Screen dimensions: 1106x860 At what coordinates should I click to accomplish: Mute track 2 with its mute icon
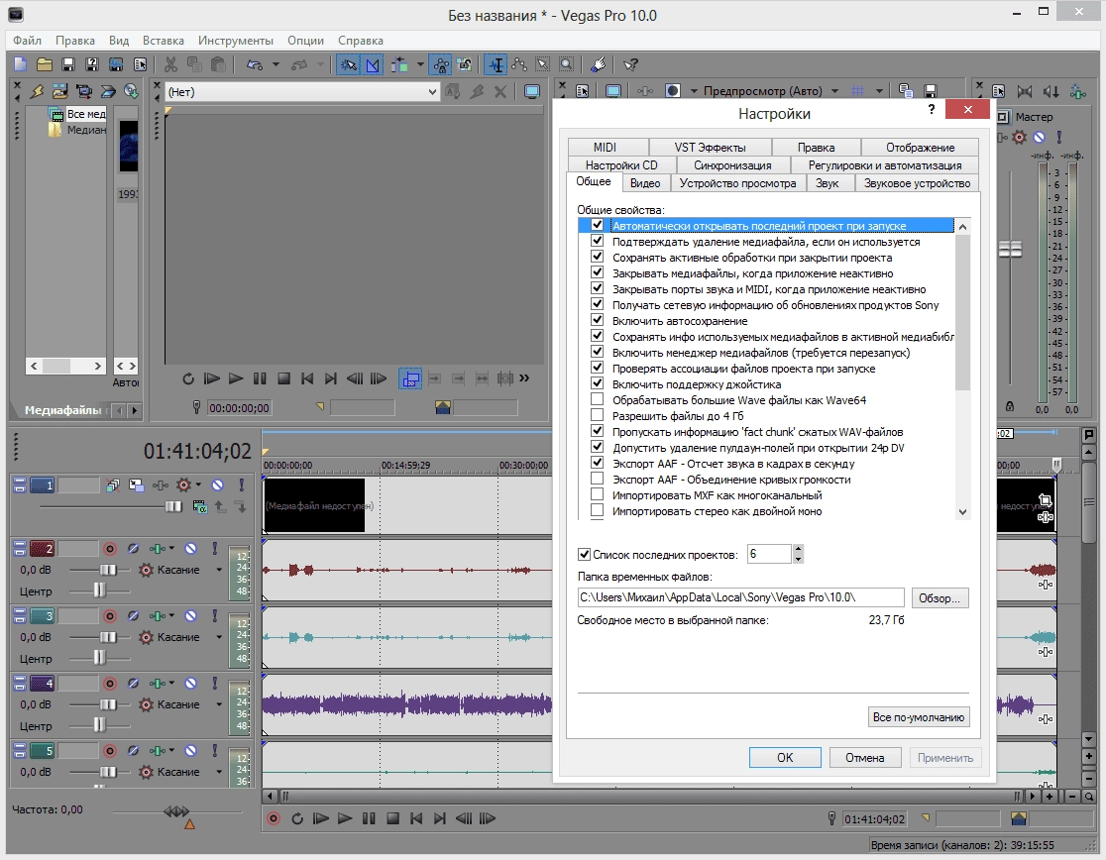190,549
